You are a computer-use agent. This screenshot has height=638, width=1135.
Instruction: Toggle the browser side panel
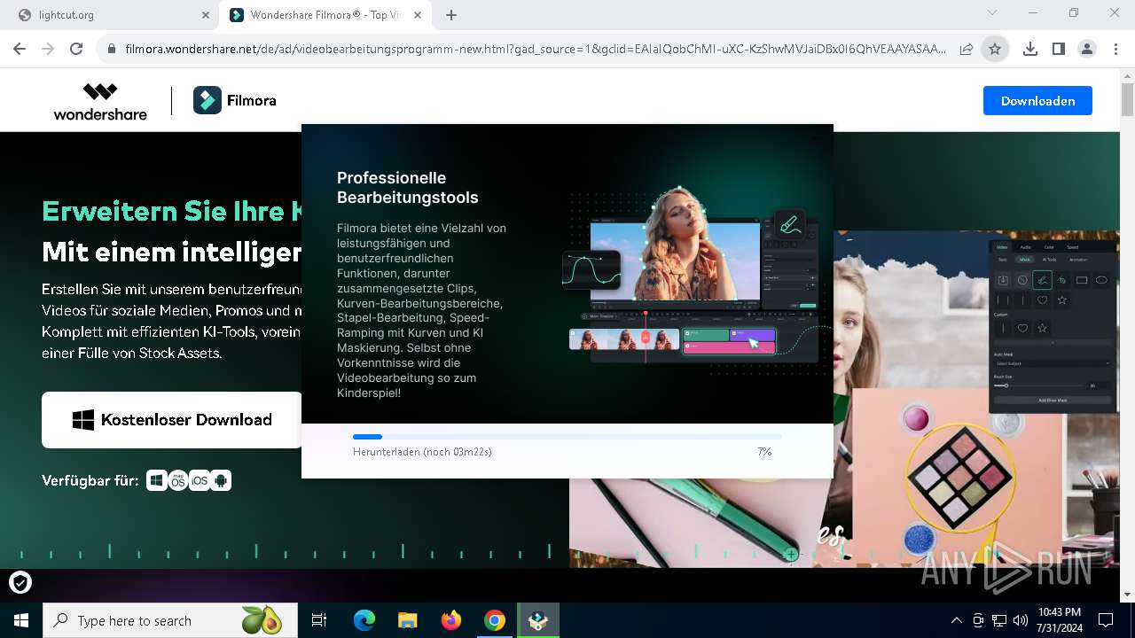tap(1058, 50)
